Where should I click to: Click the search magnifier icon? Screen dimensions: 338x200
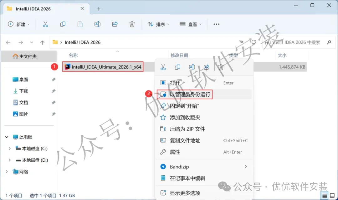click(x=329, y=42)
